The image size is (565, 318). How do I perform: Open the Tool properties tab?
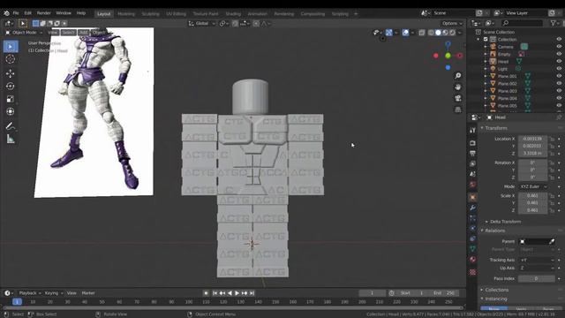coord(473,131)
